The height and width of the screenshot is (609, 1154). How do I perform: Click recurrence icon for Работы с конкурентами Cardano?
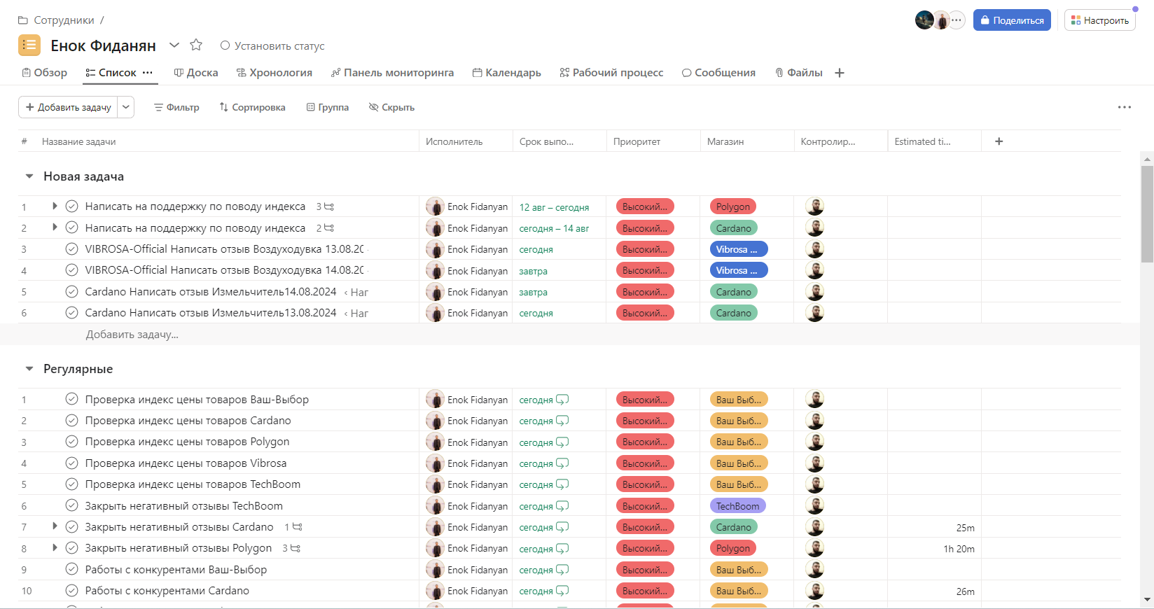(562, 591)
